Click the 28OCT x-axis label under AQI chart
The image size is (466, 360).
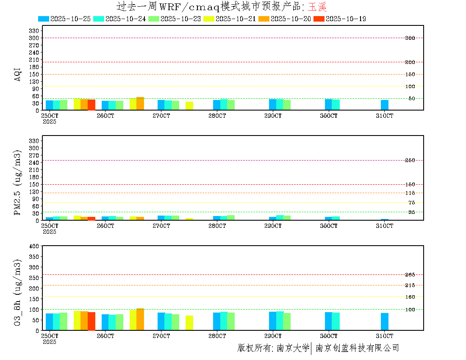(x=217, y=116)
